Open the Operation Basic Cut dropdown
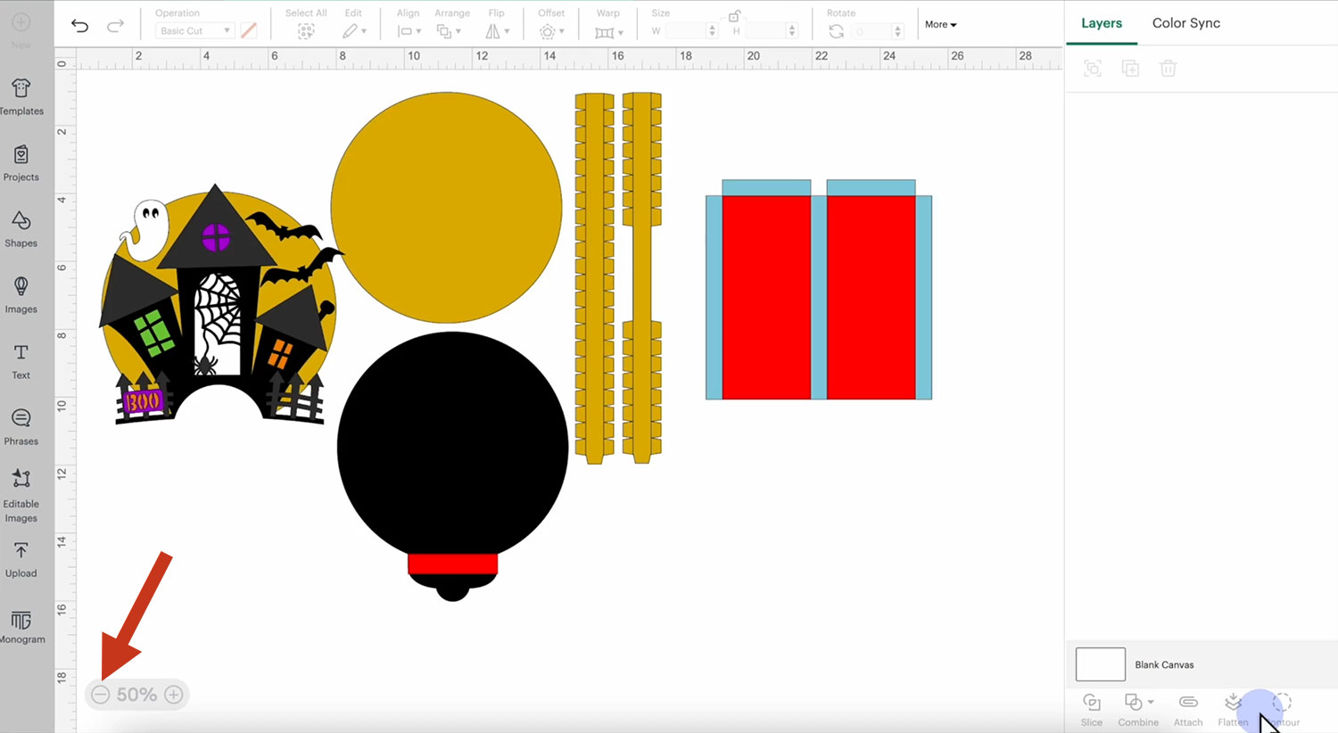The image size is (1338, 733). [x=194, y=31]
